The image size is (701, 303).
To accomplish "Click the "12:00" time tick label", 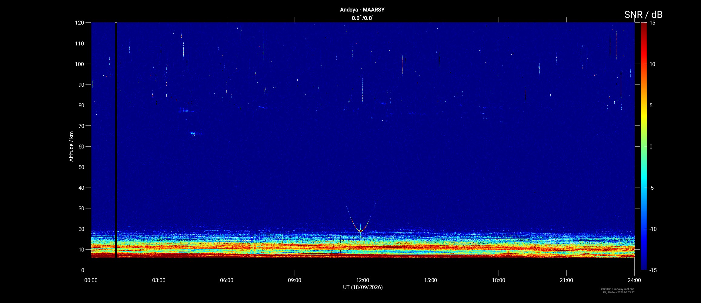I will pos(362,280).
